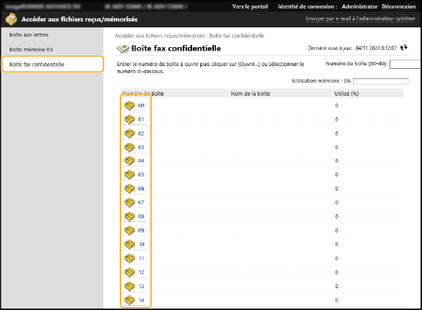Open confidential fax box 00 icon
Screen dimensions: 422x310
tap(129, 105)
